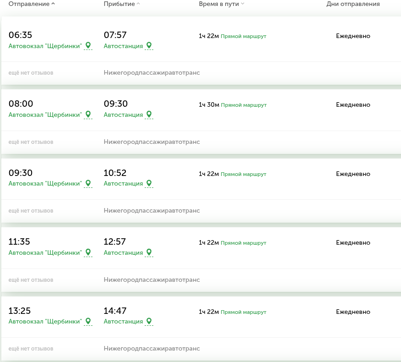This screenshot has width=401, height=362.
Task: Click map pin beside 13:25 departure station
Action: pyautogui.click(x=88, y=321)
